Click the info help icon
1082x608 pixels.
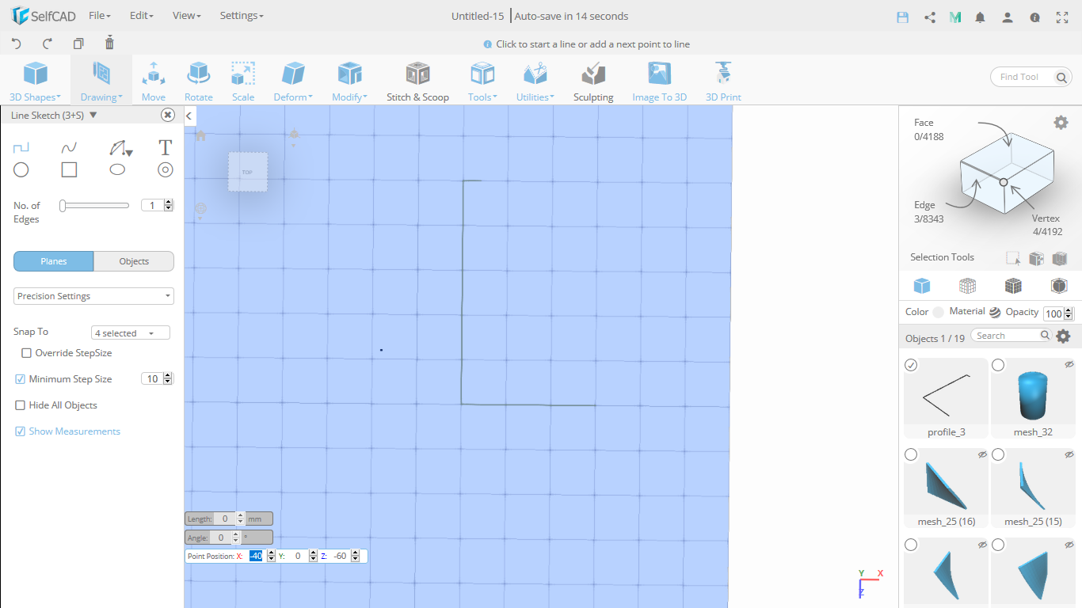coord(1034,17)
